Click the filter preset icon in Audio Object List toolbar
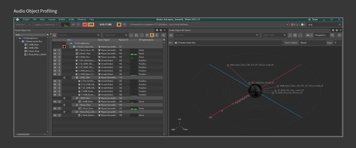Viewport: 356px width, 148px height. (136, 35)
